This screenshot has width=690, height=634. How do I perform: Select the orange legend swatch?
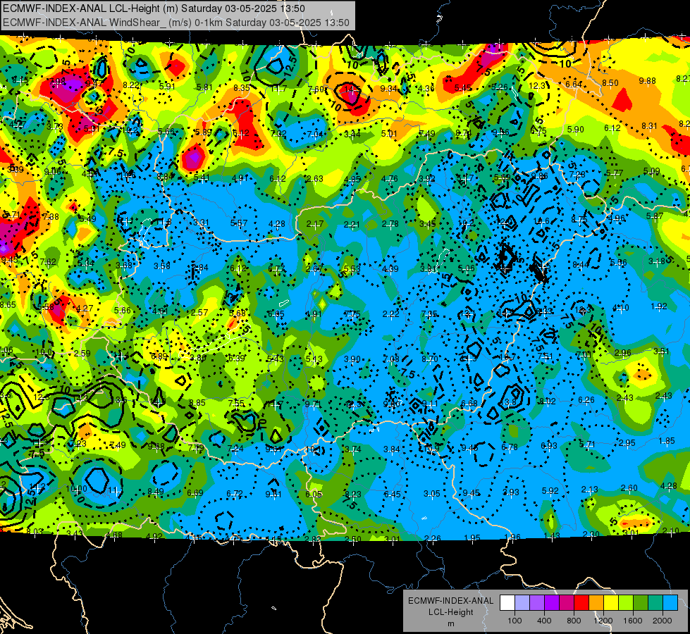pos(596,603)
